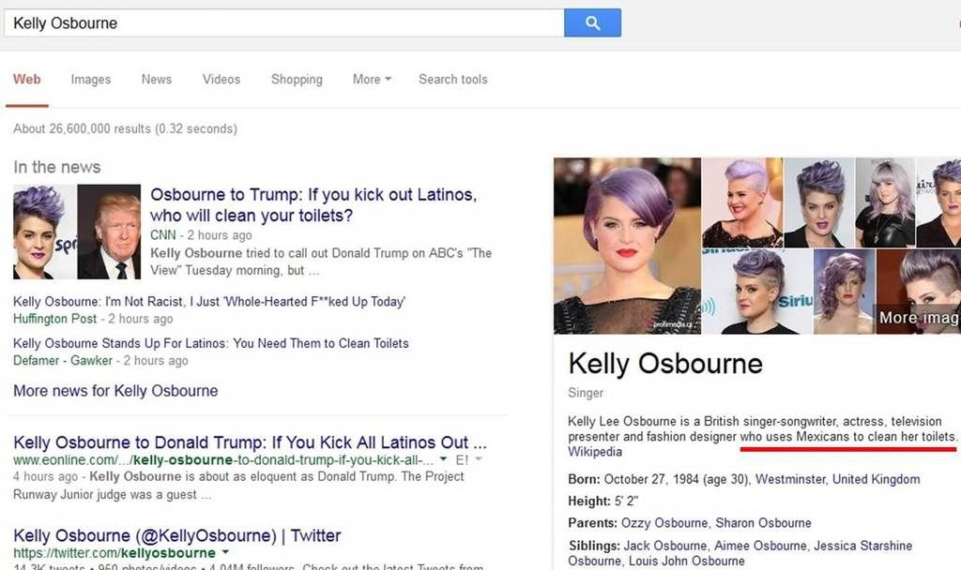This screenshot has width=961, height=570.
Task: Open Ozzy Osbourne parent link
Action: (664, 523)
